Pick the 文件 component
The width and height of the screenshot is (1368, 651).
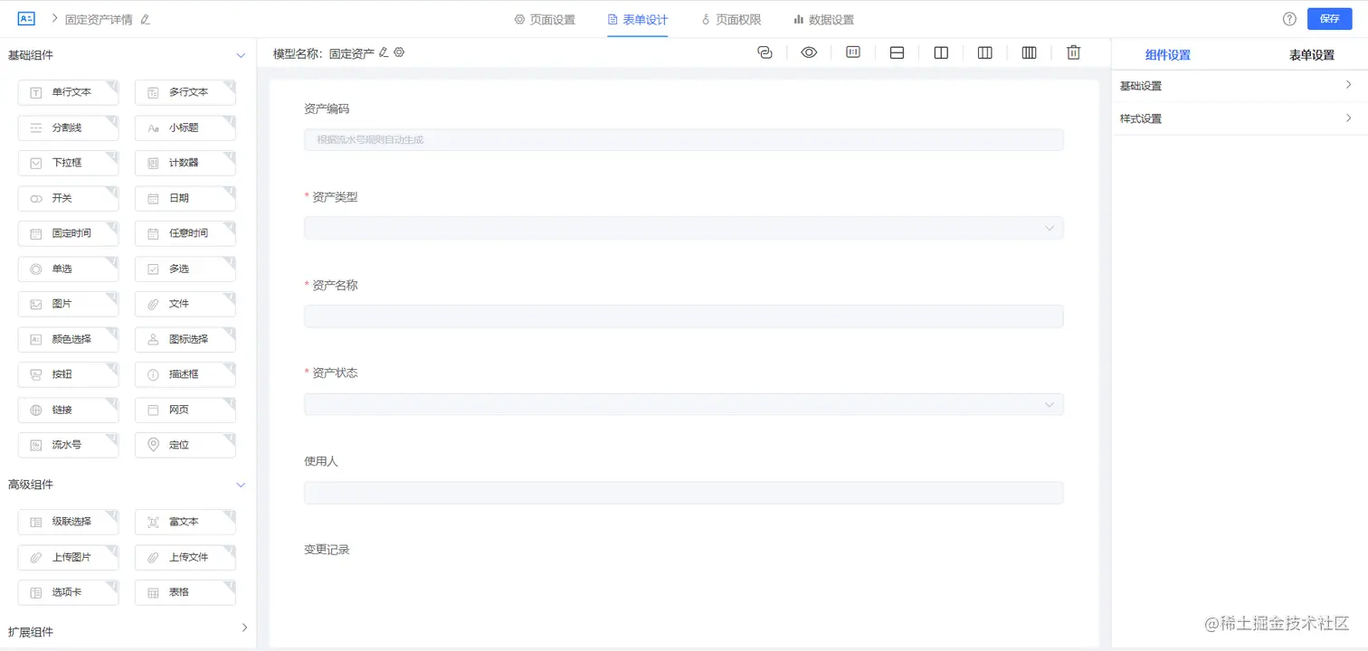click(185, 304)
